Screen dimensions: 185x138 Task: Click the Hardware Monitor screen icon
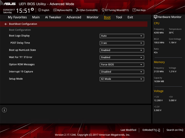point(155,17)
